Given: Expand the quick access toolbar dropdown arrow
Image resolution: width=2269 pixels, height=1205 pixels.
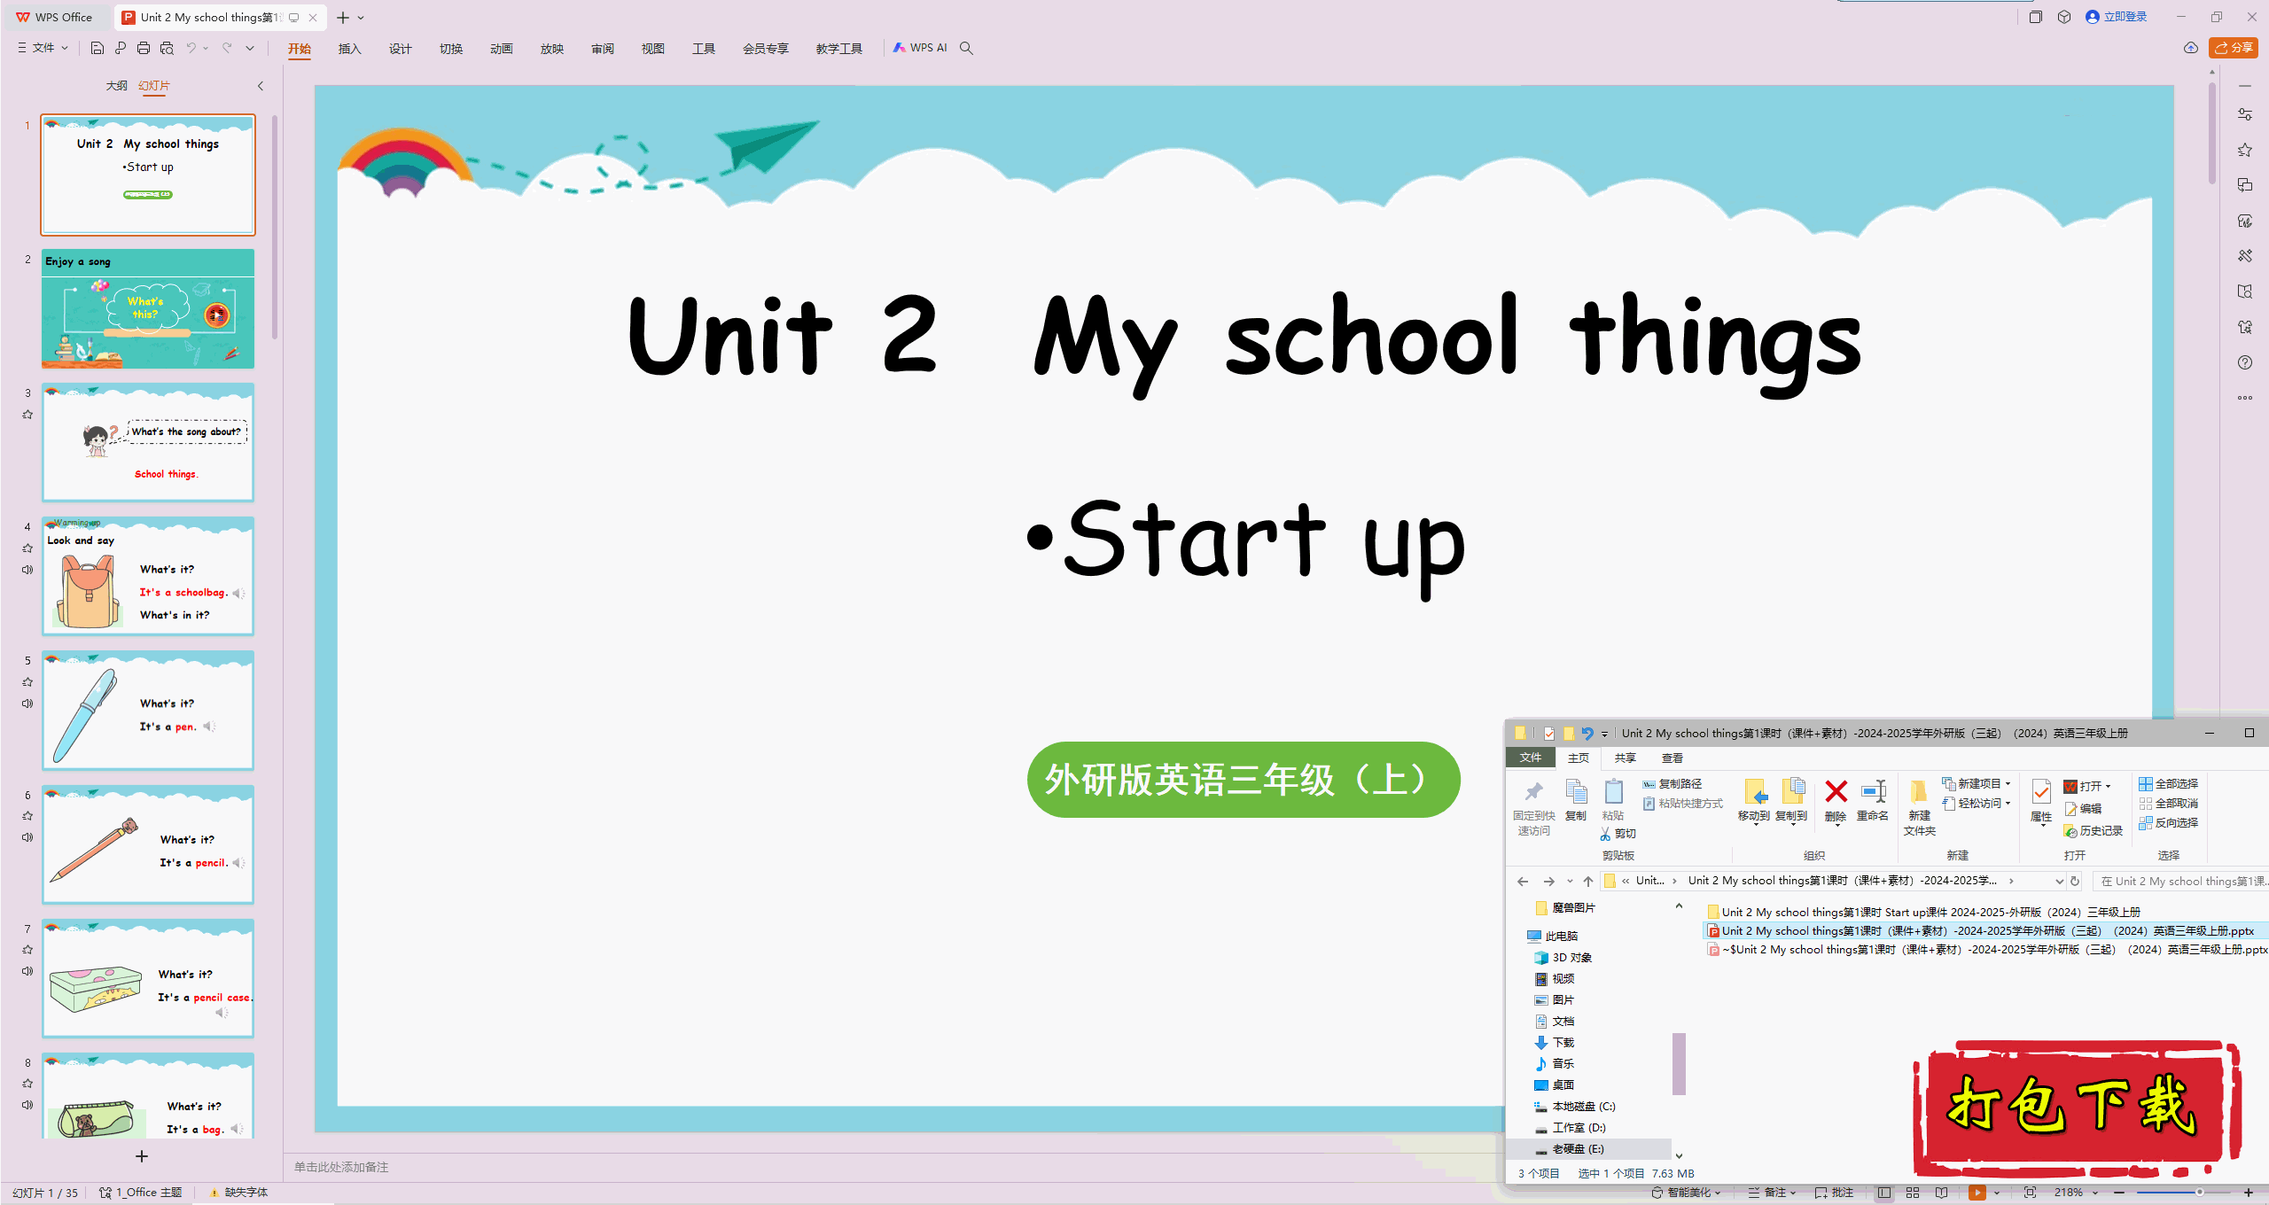Looking at the screenshot, I should (250, 48).
